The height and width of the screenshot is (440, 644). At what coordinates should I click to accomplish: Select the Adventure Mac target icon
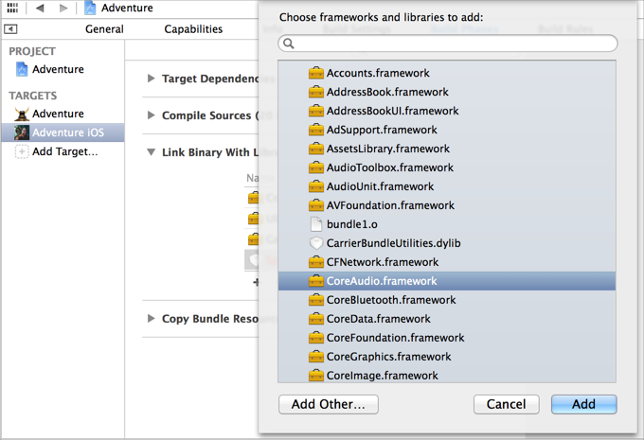point(22,114)
